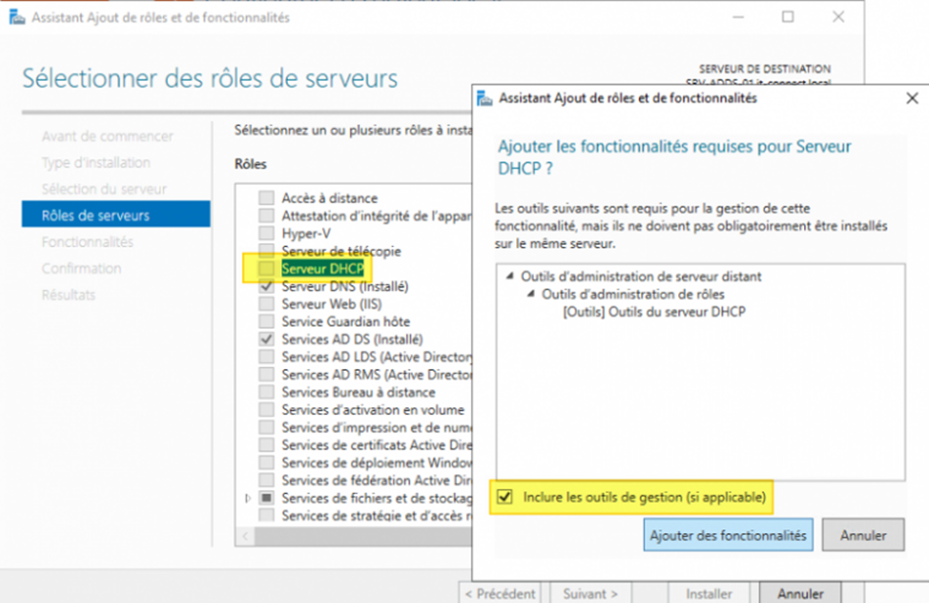Check Services de fédération Active Directory checkbox
Screen dimensions: 929x603
pyautogui.click(x=266, y=480)
